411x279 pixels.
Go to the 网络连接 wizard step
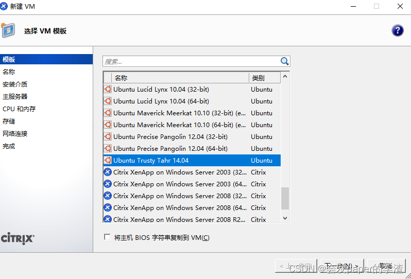(x=15, y=134)
